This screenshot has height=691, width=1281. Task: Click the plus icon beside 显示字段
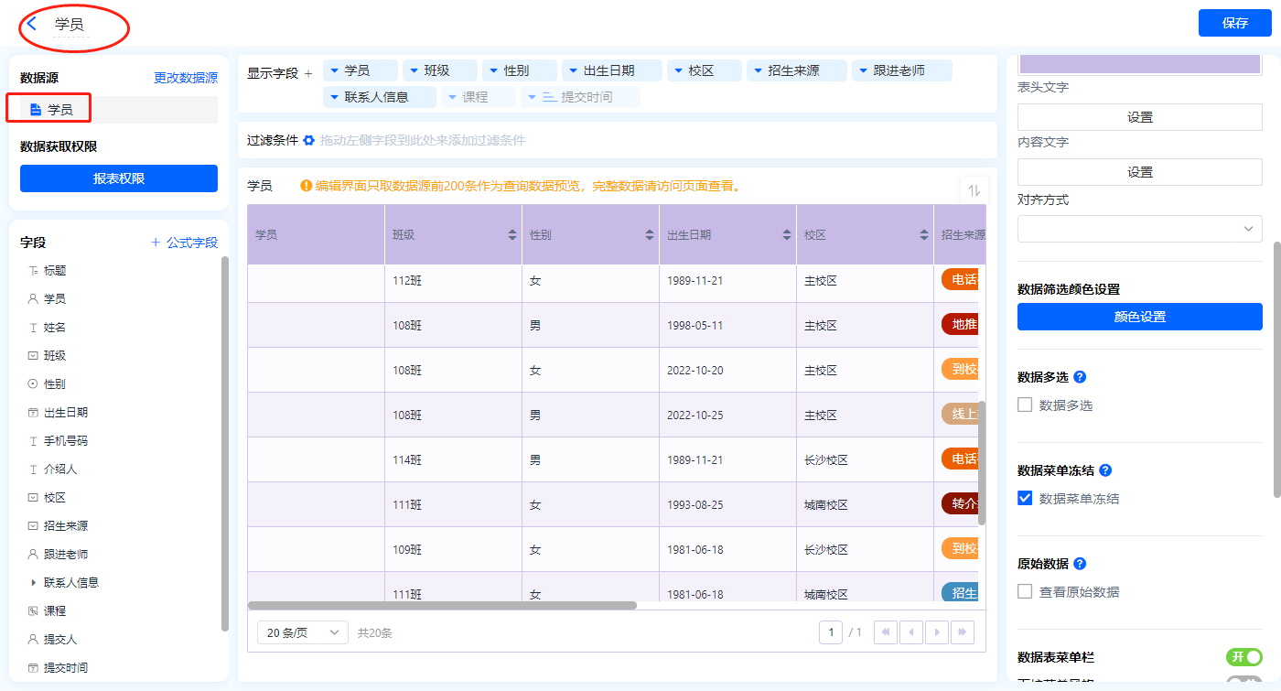pyautogui.click(x=308, y=73)
